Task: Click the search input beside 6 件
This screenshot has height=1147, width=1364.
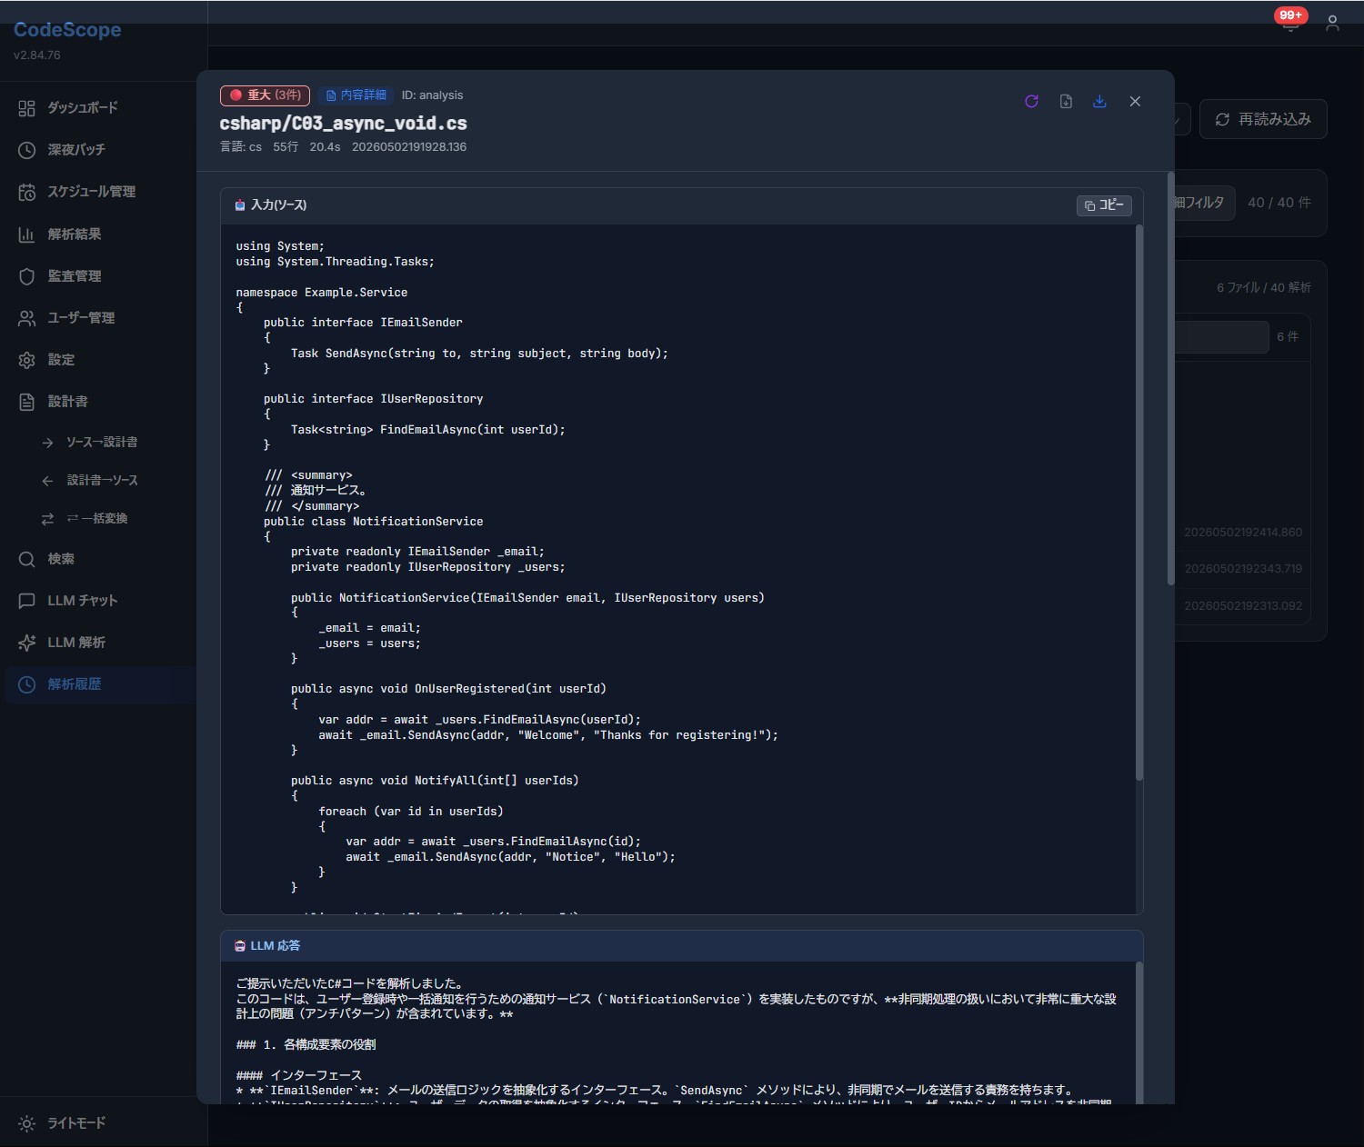Action: tap(1221, 337)
